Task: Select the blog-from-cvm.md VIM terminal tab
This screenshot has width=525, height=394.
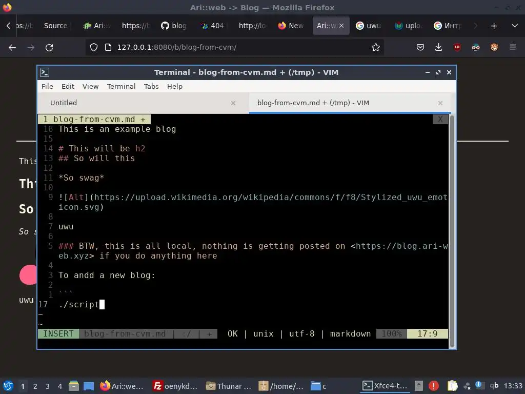Action: tap(350, 103)
